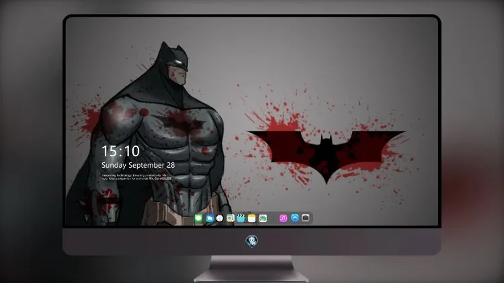This screenshot has height=283, width=504.
Task: Launch the pink iTunes music icon
Action: click(283, 219)
